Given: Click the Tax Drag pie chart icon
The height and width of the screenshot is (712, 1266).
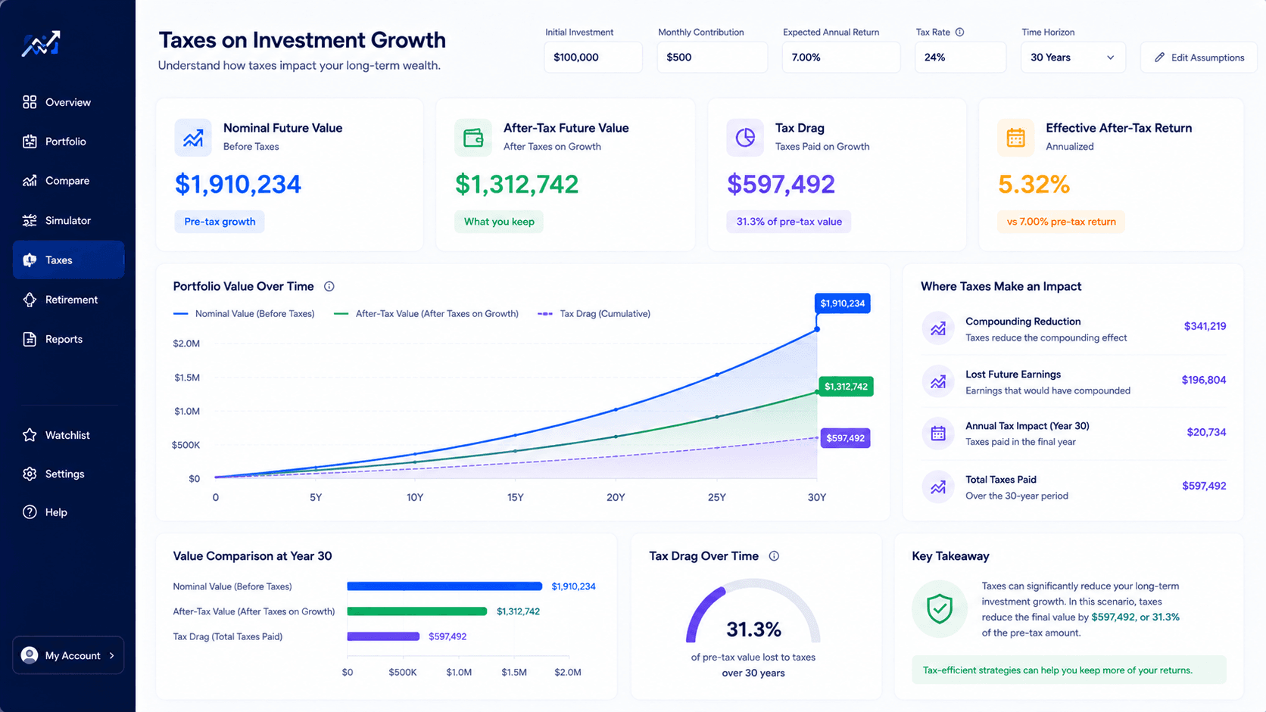Looking at the screenshot, I should coord(745,138).
